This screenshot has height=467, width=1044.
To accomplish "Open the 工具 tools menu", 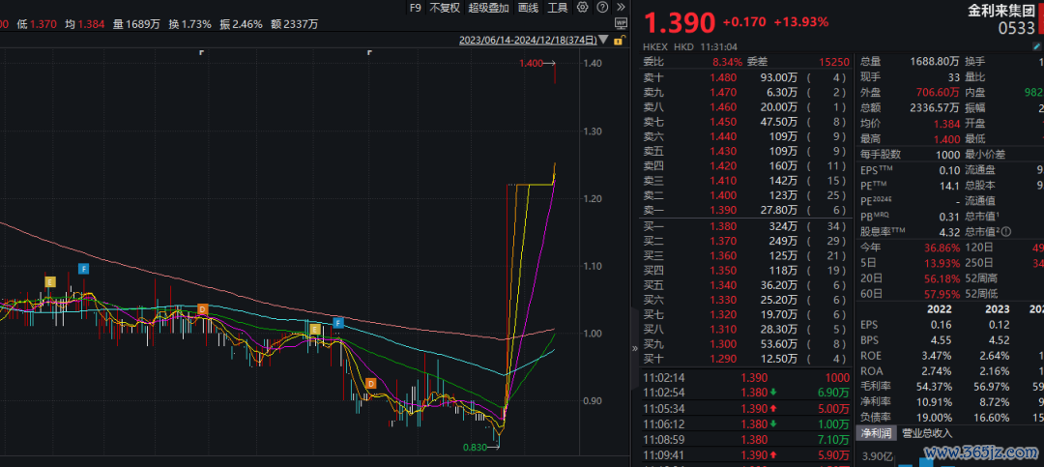I will click(x=558, y=8).
